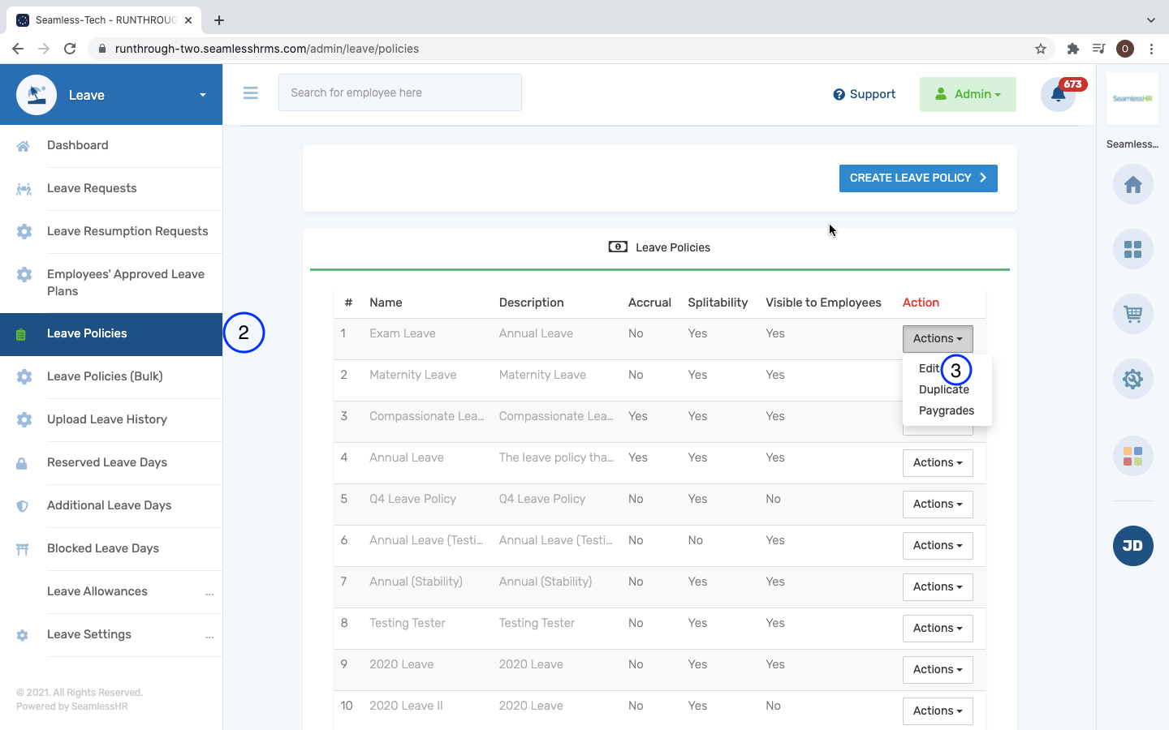Open Actions dropdown for Annual Leave row
Viewport: 1169px width, 730px height.
(937, 463)
